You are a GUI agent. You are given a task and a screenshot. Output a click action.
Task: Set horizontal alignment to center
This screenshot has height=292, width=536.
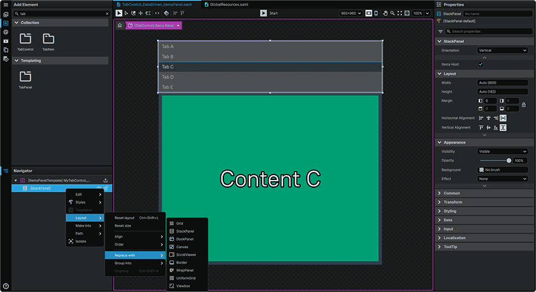[x=488, y=118]
